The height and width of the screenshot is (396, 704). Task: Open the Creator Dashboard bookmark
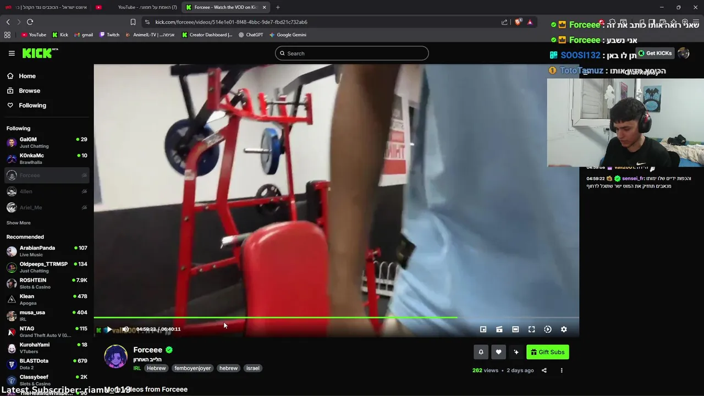point(207,35)
